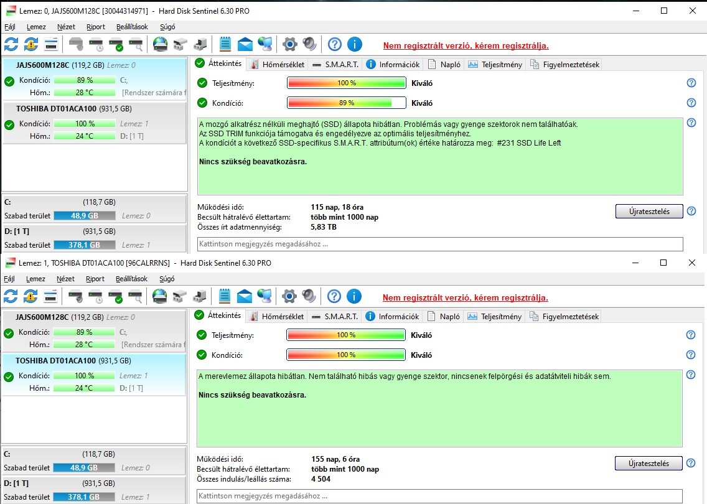Click the comment field in bottom window
Screen dimensions: 707x504
pyautogui.click(x=439, y=496)
